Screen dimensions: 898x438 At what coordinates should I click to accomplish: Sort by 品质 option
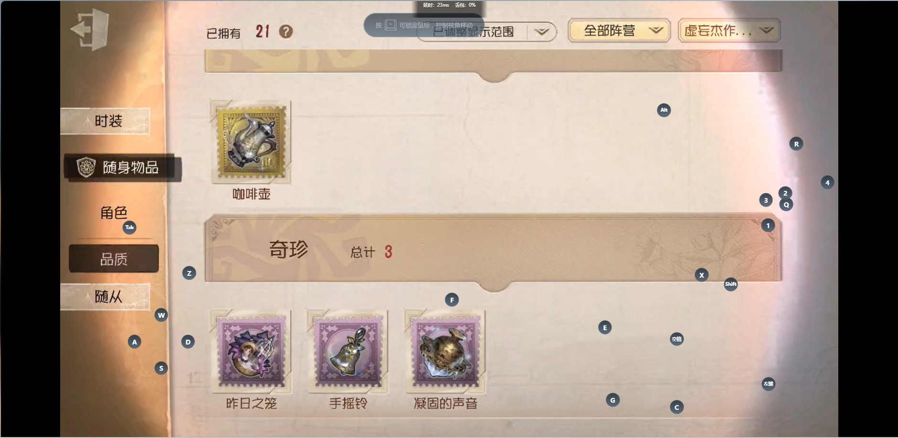(114, 259)
